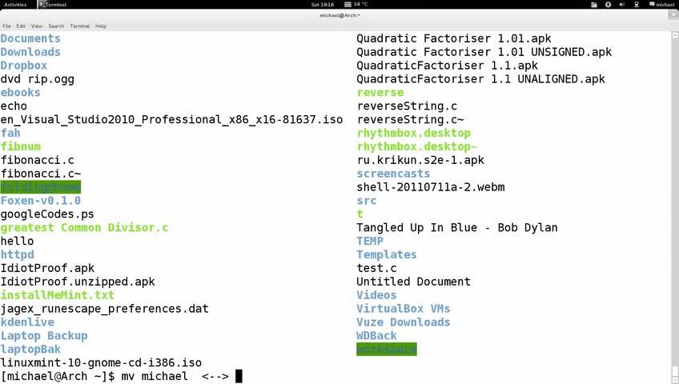Viewport: 679px width, 384px height.
Task: Click the file name fibonacci.c
Action: 38,160
